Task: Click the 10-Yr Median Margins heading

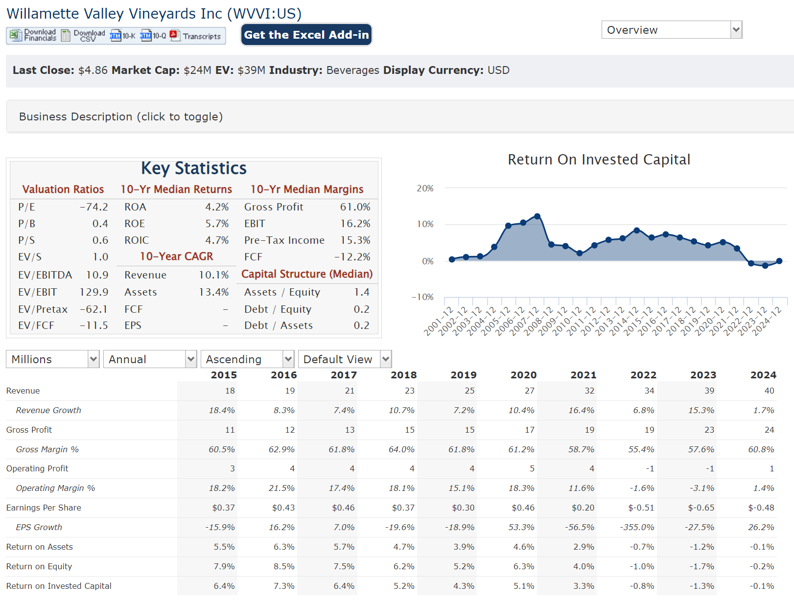Action: (x=307, y=189)
